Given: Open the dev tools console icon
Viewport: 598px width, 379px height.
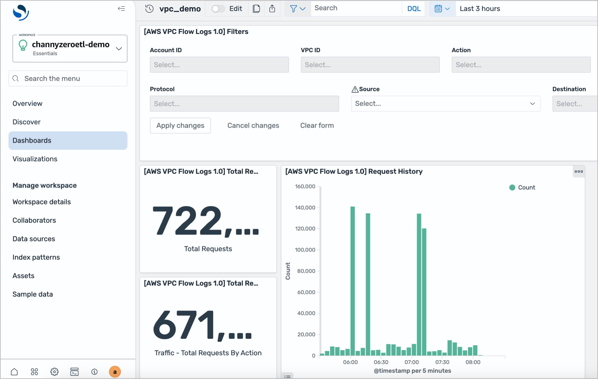Looking at the screenshot, I should pos(74,372).
